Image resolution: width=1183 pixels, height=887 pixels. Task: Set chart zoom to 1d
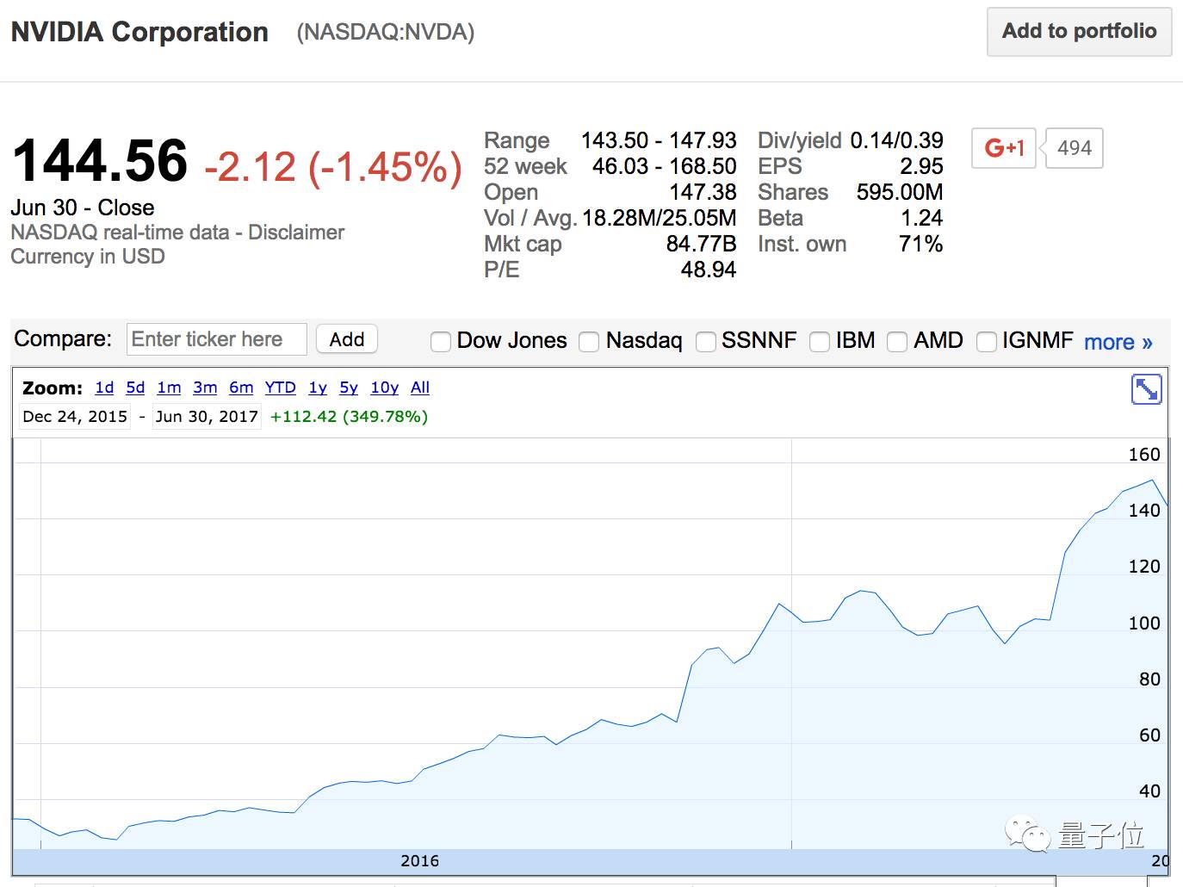(104, 388)
